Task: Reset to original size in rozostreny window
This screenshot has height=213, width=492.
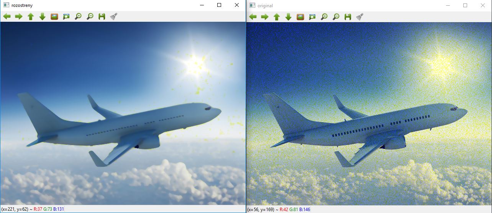Action: pos(54,16)
